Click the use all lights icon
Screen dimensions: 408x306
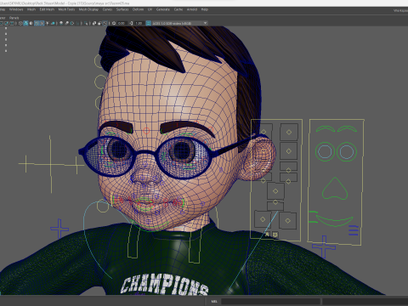click(48, 23)
